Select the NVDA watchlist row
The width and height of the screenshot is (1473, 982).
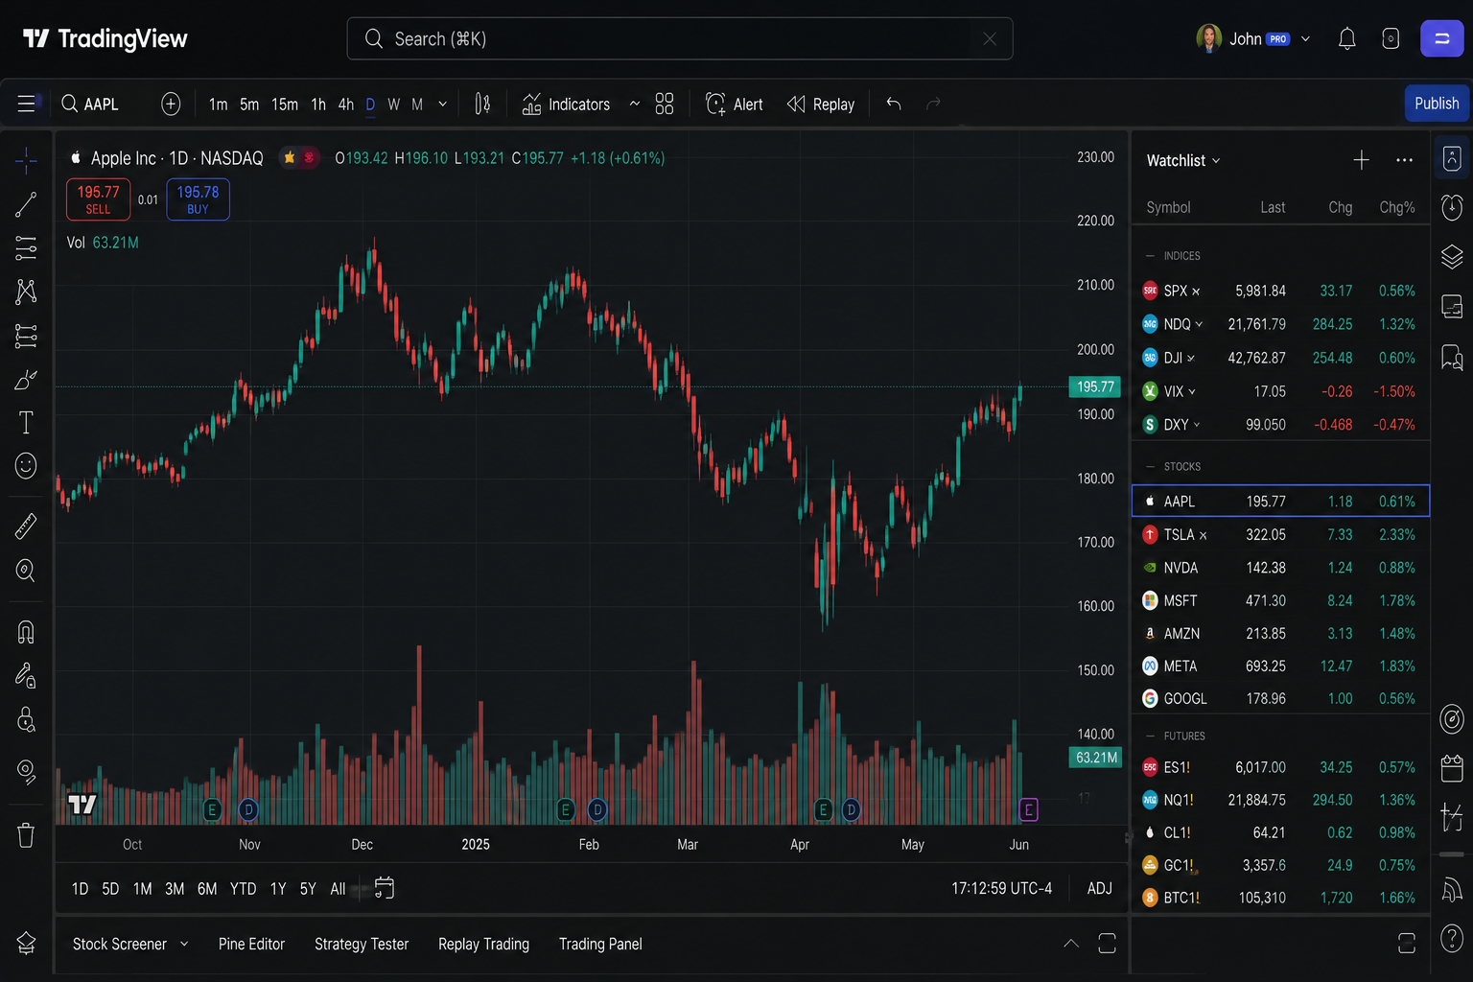[x=1280, y=568]
